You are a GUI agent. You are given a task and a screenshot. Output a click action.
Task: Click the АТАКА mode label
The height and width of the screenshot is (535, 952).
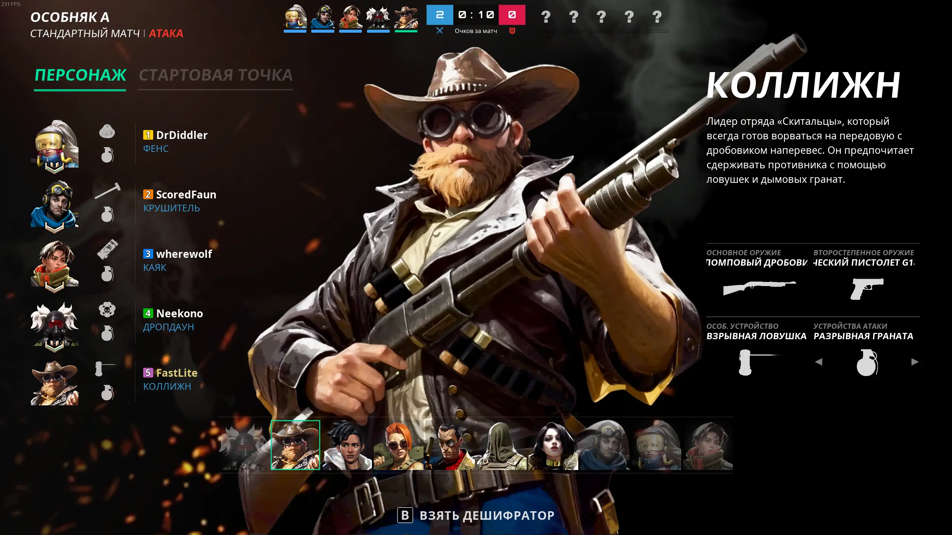[x=166, y=33]
